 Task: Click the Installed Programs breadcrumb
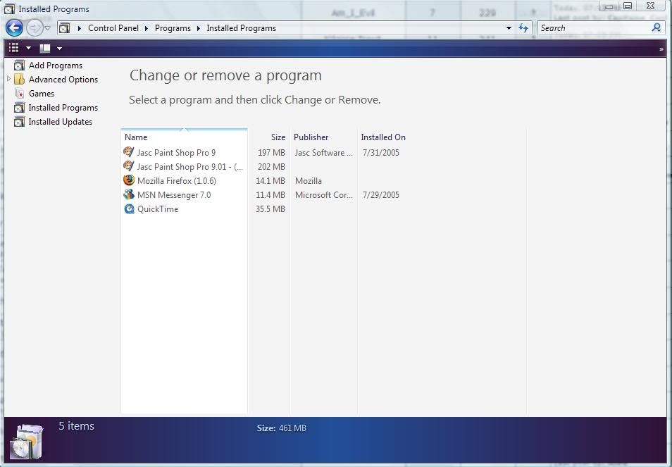click(242, 28)
